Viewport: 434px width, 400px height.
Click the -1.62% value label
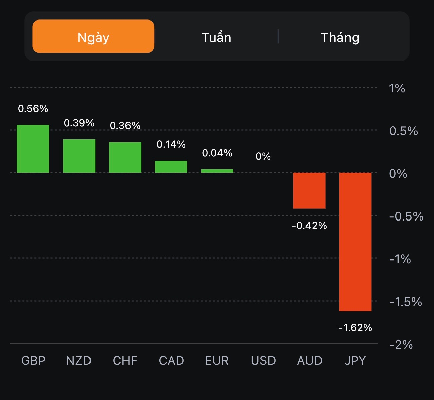[x=355, y=327]
